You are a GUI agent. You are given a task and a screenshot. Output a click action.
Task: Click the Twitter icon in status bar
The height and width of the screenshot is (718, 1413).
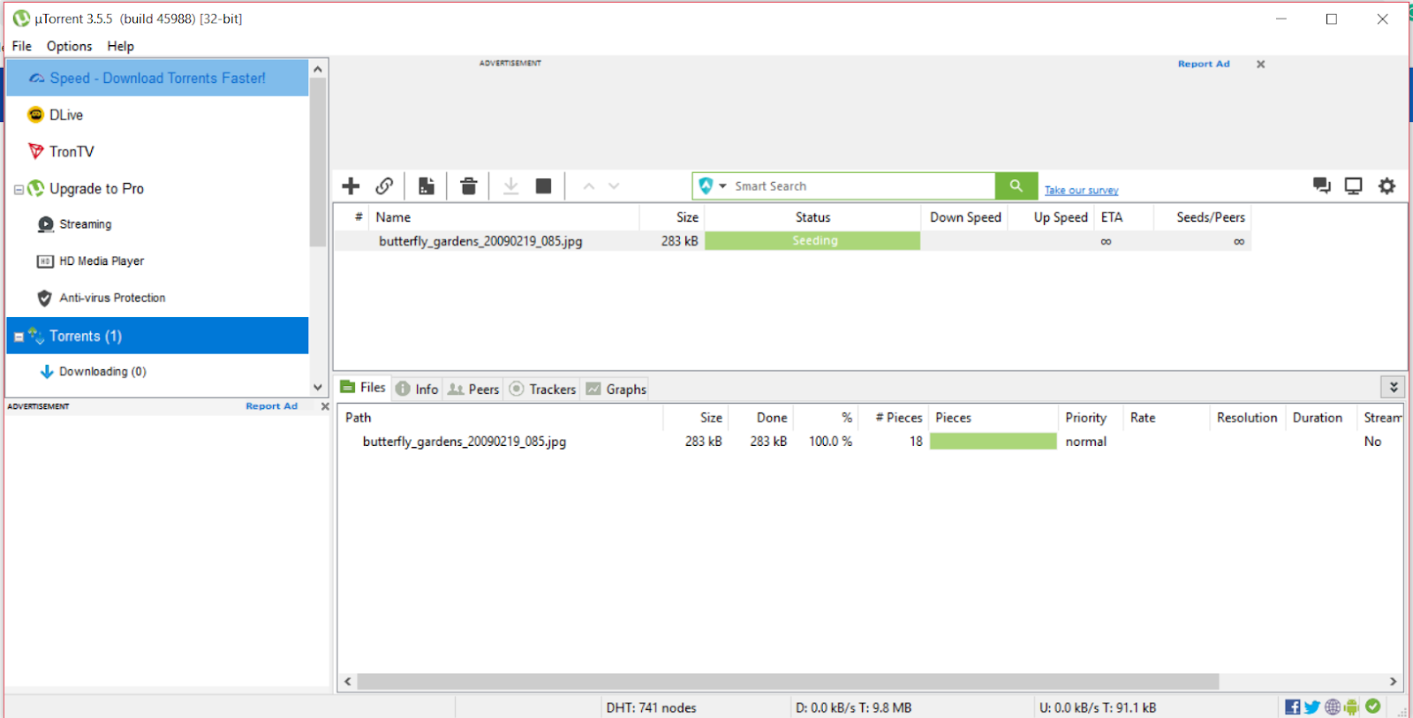point(1312,707)
